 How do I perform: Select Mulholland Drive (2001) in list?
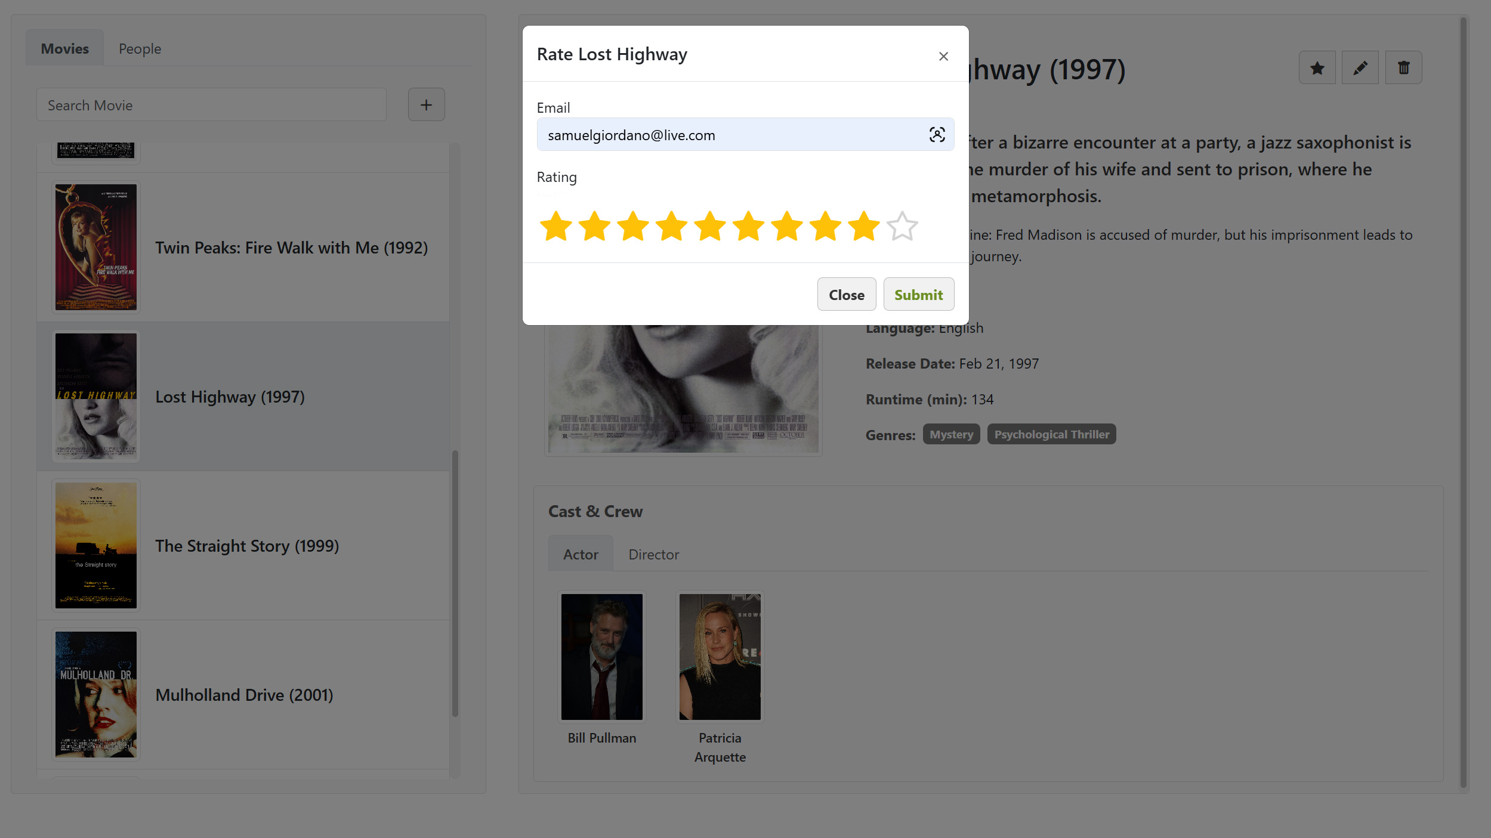point(243,695)
